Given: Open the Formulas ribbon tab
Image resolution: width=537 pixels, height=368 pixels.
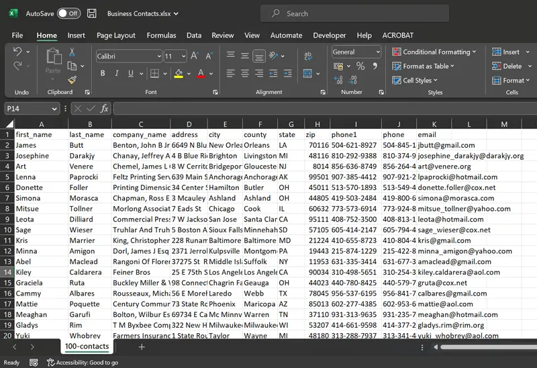Looking at the screenshot, I should [161, 35].
